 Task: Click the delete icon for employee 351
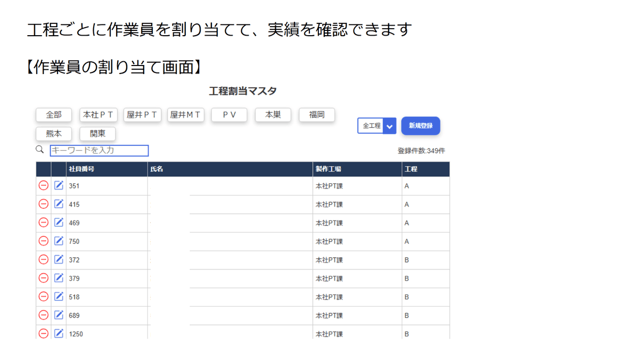click(44, 186)
